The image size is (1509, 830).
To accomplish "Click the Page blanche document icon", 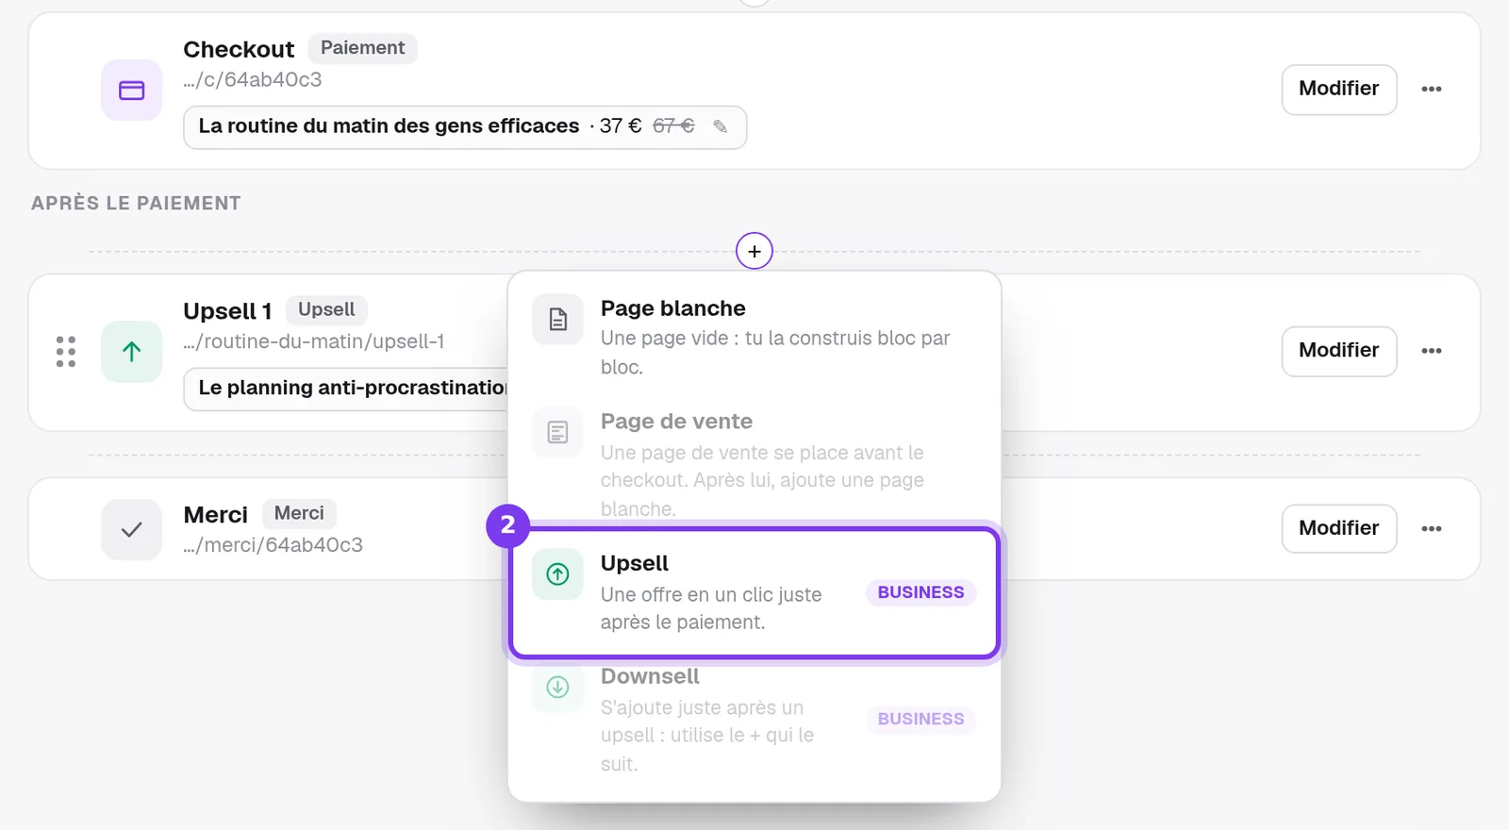I will tap(558, 320).
